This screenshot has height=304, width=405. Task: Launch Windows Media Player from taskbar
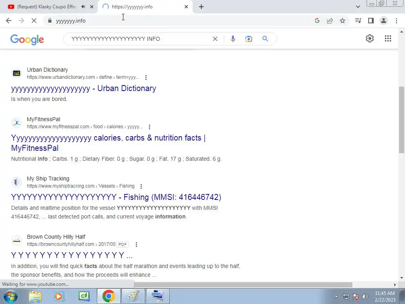(x=59, y=296)
